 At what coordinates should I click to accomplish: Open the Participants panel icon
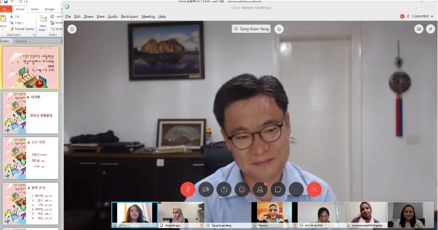click(x=260, y=189)
